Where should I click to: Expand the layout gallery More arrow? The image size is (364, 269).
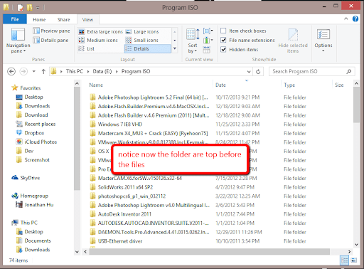(175, 48)
